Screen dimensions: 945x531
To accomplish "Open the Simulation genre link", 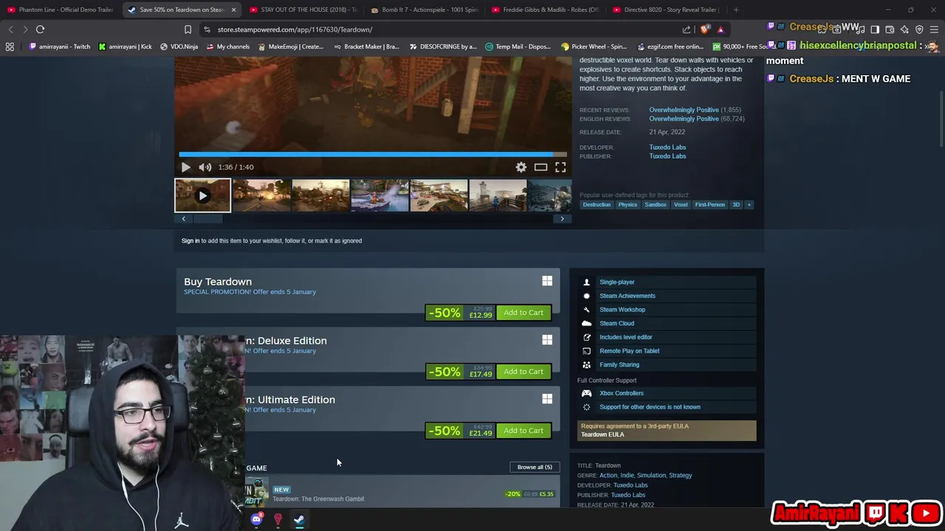I will [651, 476].
